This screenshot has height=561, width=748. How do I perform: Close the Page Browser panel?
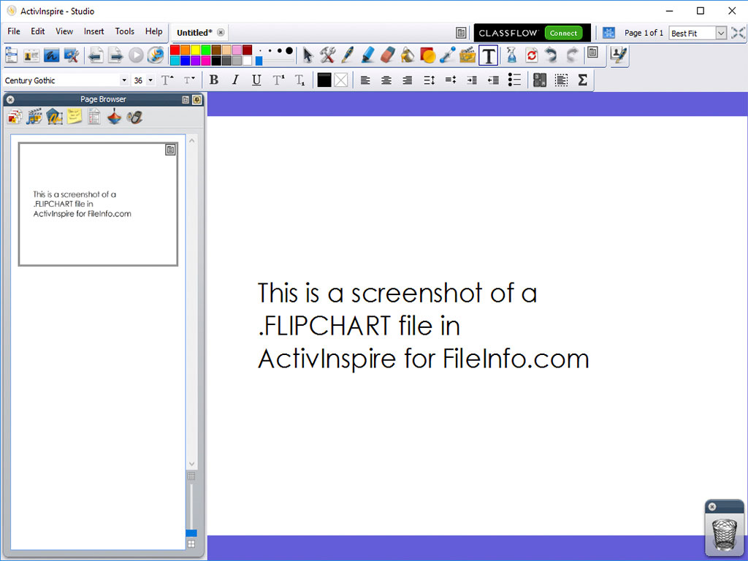point(10,99)
